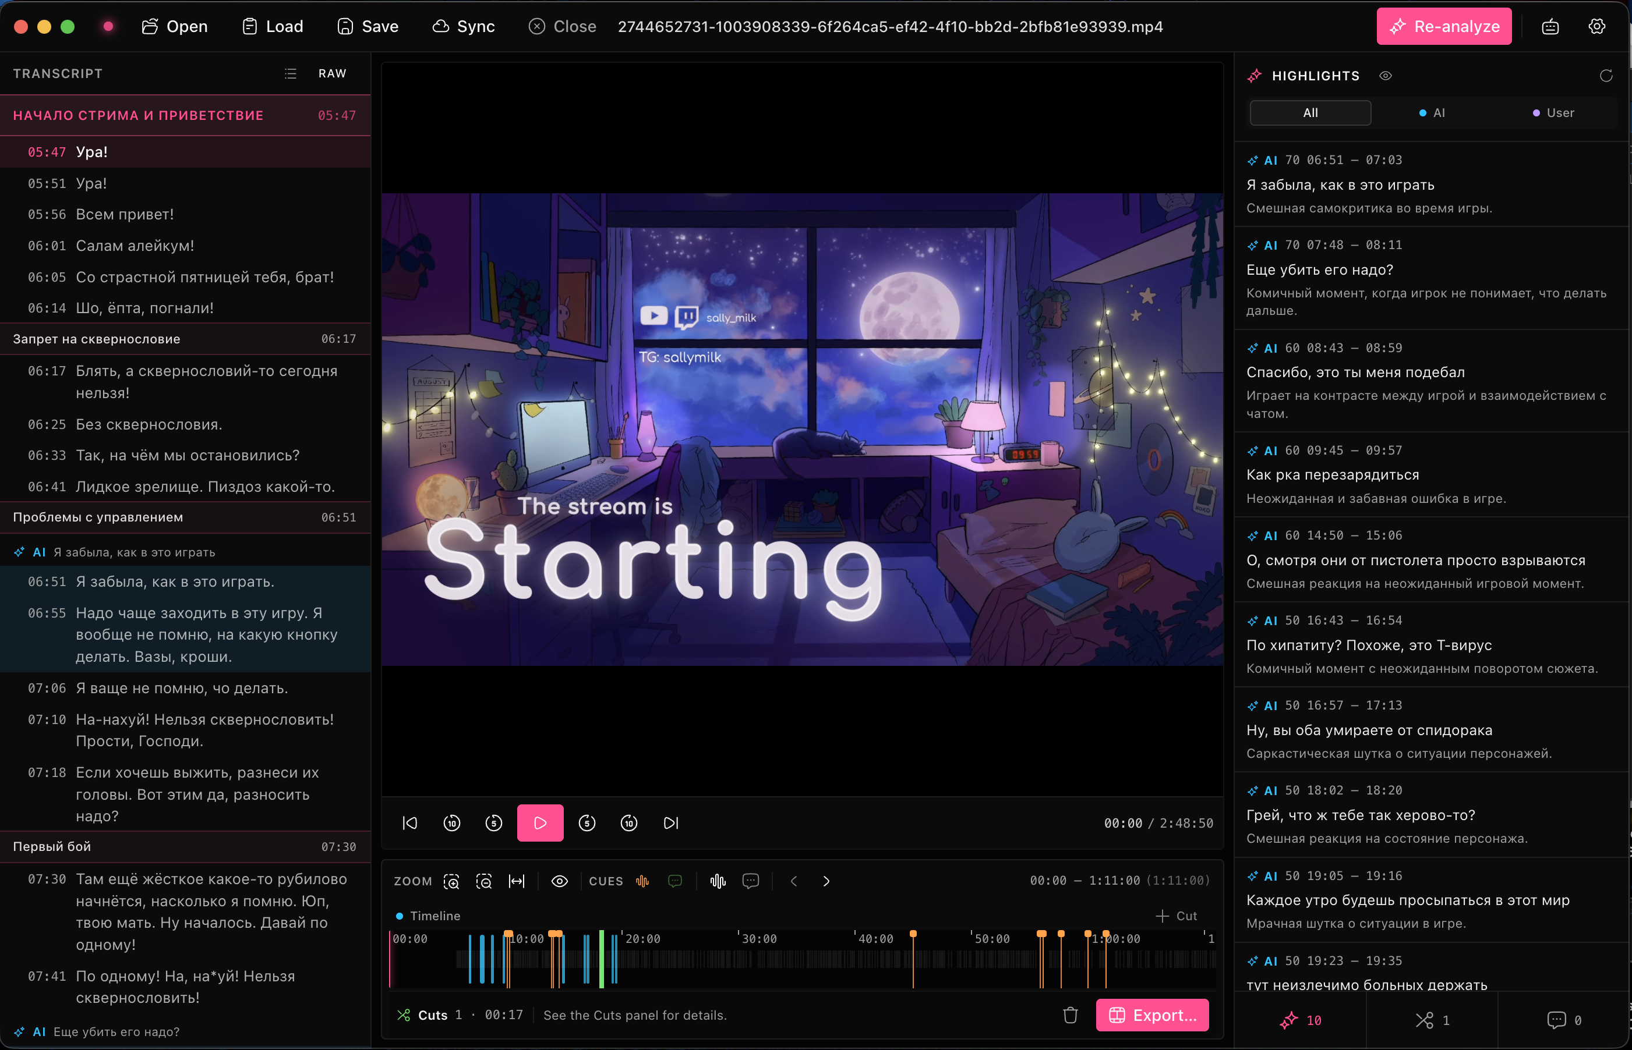Skip to start of video
Viewport: 1632px width, 1050px height.
[x=410, y=823]
